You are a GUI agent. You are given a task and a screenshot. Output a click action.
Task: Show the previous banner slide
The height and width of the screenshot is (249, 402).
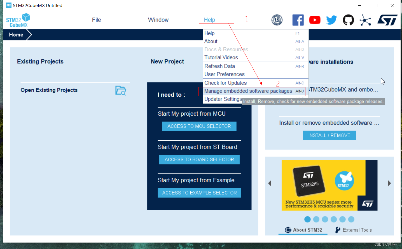tap(270, 183)
